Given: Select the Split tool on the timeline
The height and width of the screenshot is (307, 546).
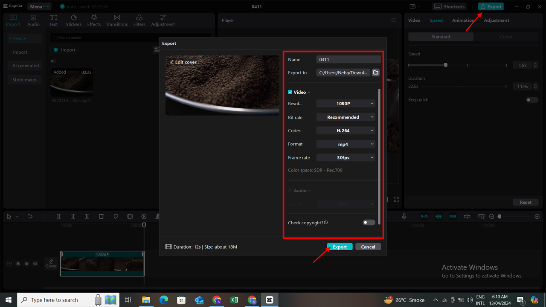Looking at the screenshot, I should click(58, 216).
